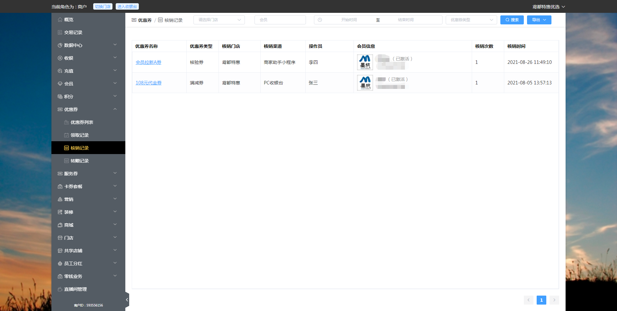This screenshot has width=617, height=311.
Task: Select the 核销记录 menu item
Action: coord(88,148)
